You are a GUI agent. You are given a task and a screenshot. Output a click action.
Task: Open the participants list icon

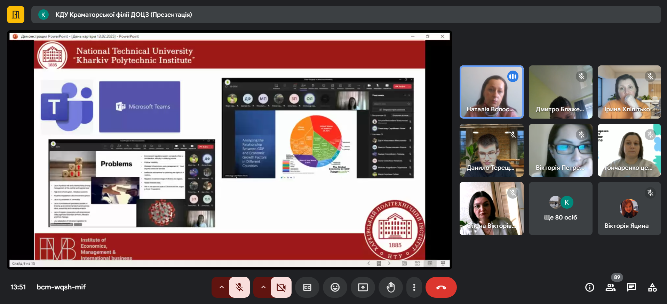pyautogui.click(x=611, y=287)
